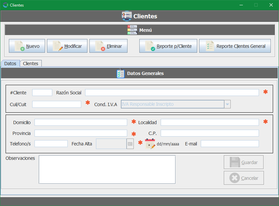This screenshot has width=279, height=206.
Task: Click the Domicilio input field
Action: (81, 122)
